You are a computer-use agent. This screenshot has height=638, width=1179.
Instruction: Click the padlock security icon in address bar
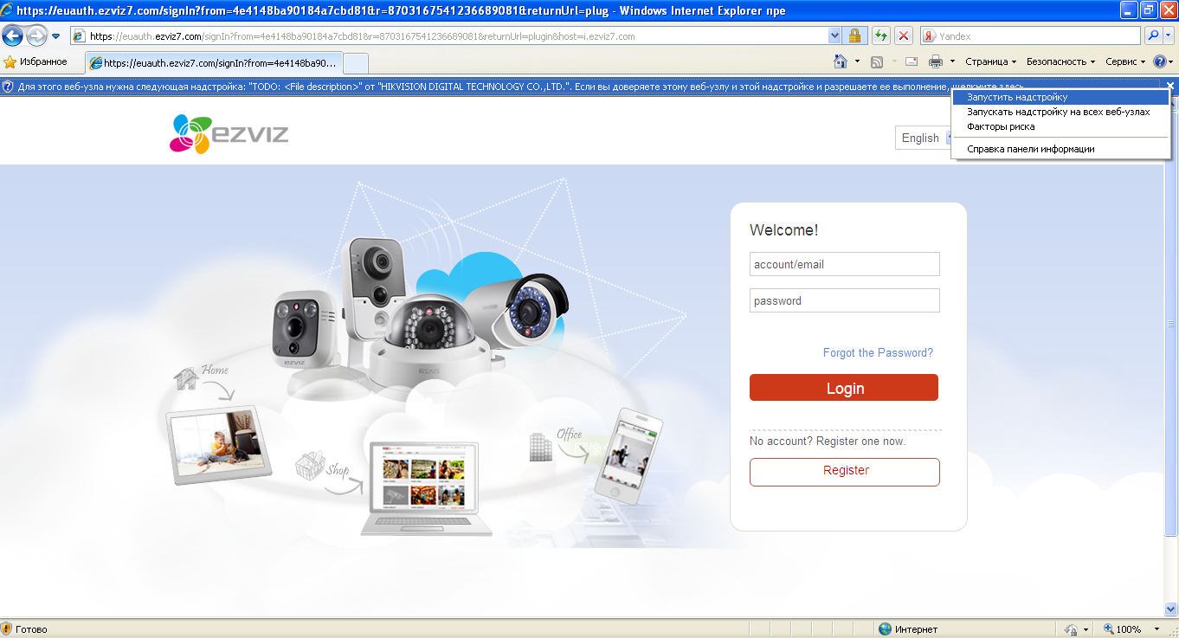[x=854, y=36]
